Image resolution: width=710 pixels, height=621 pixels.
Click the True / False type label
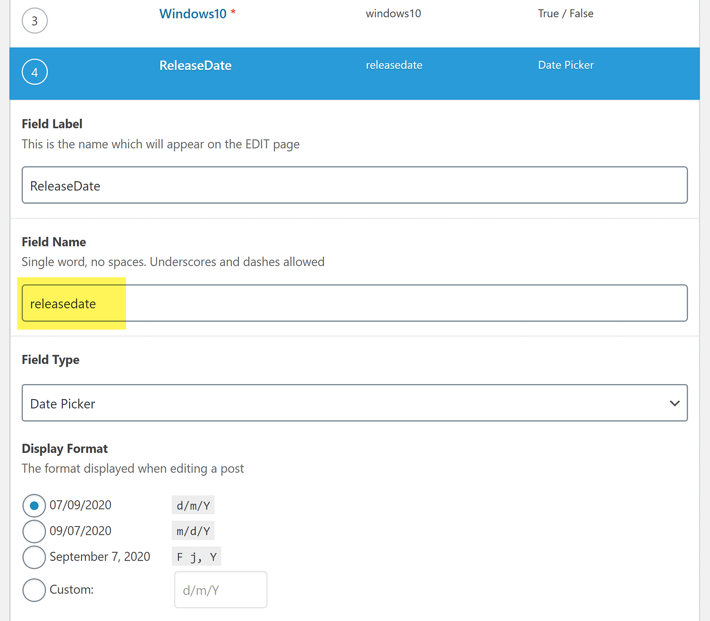coord(566,13)
